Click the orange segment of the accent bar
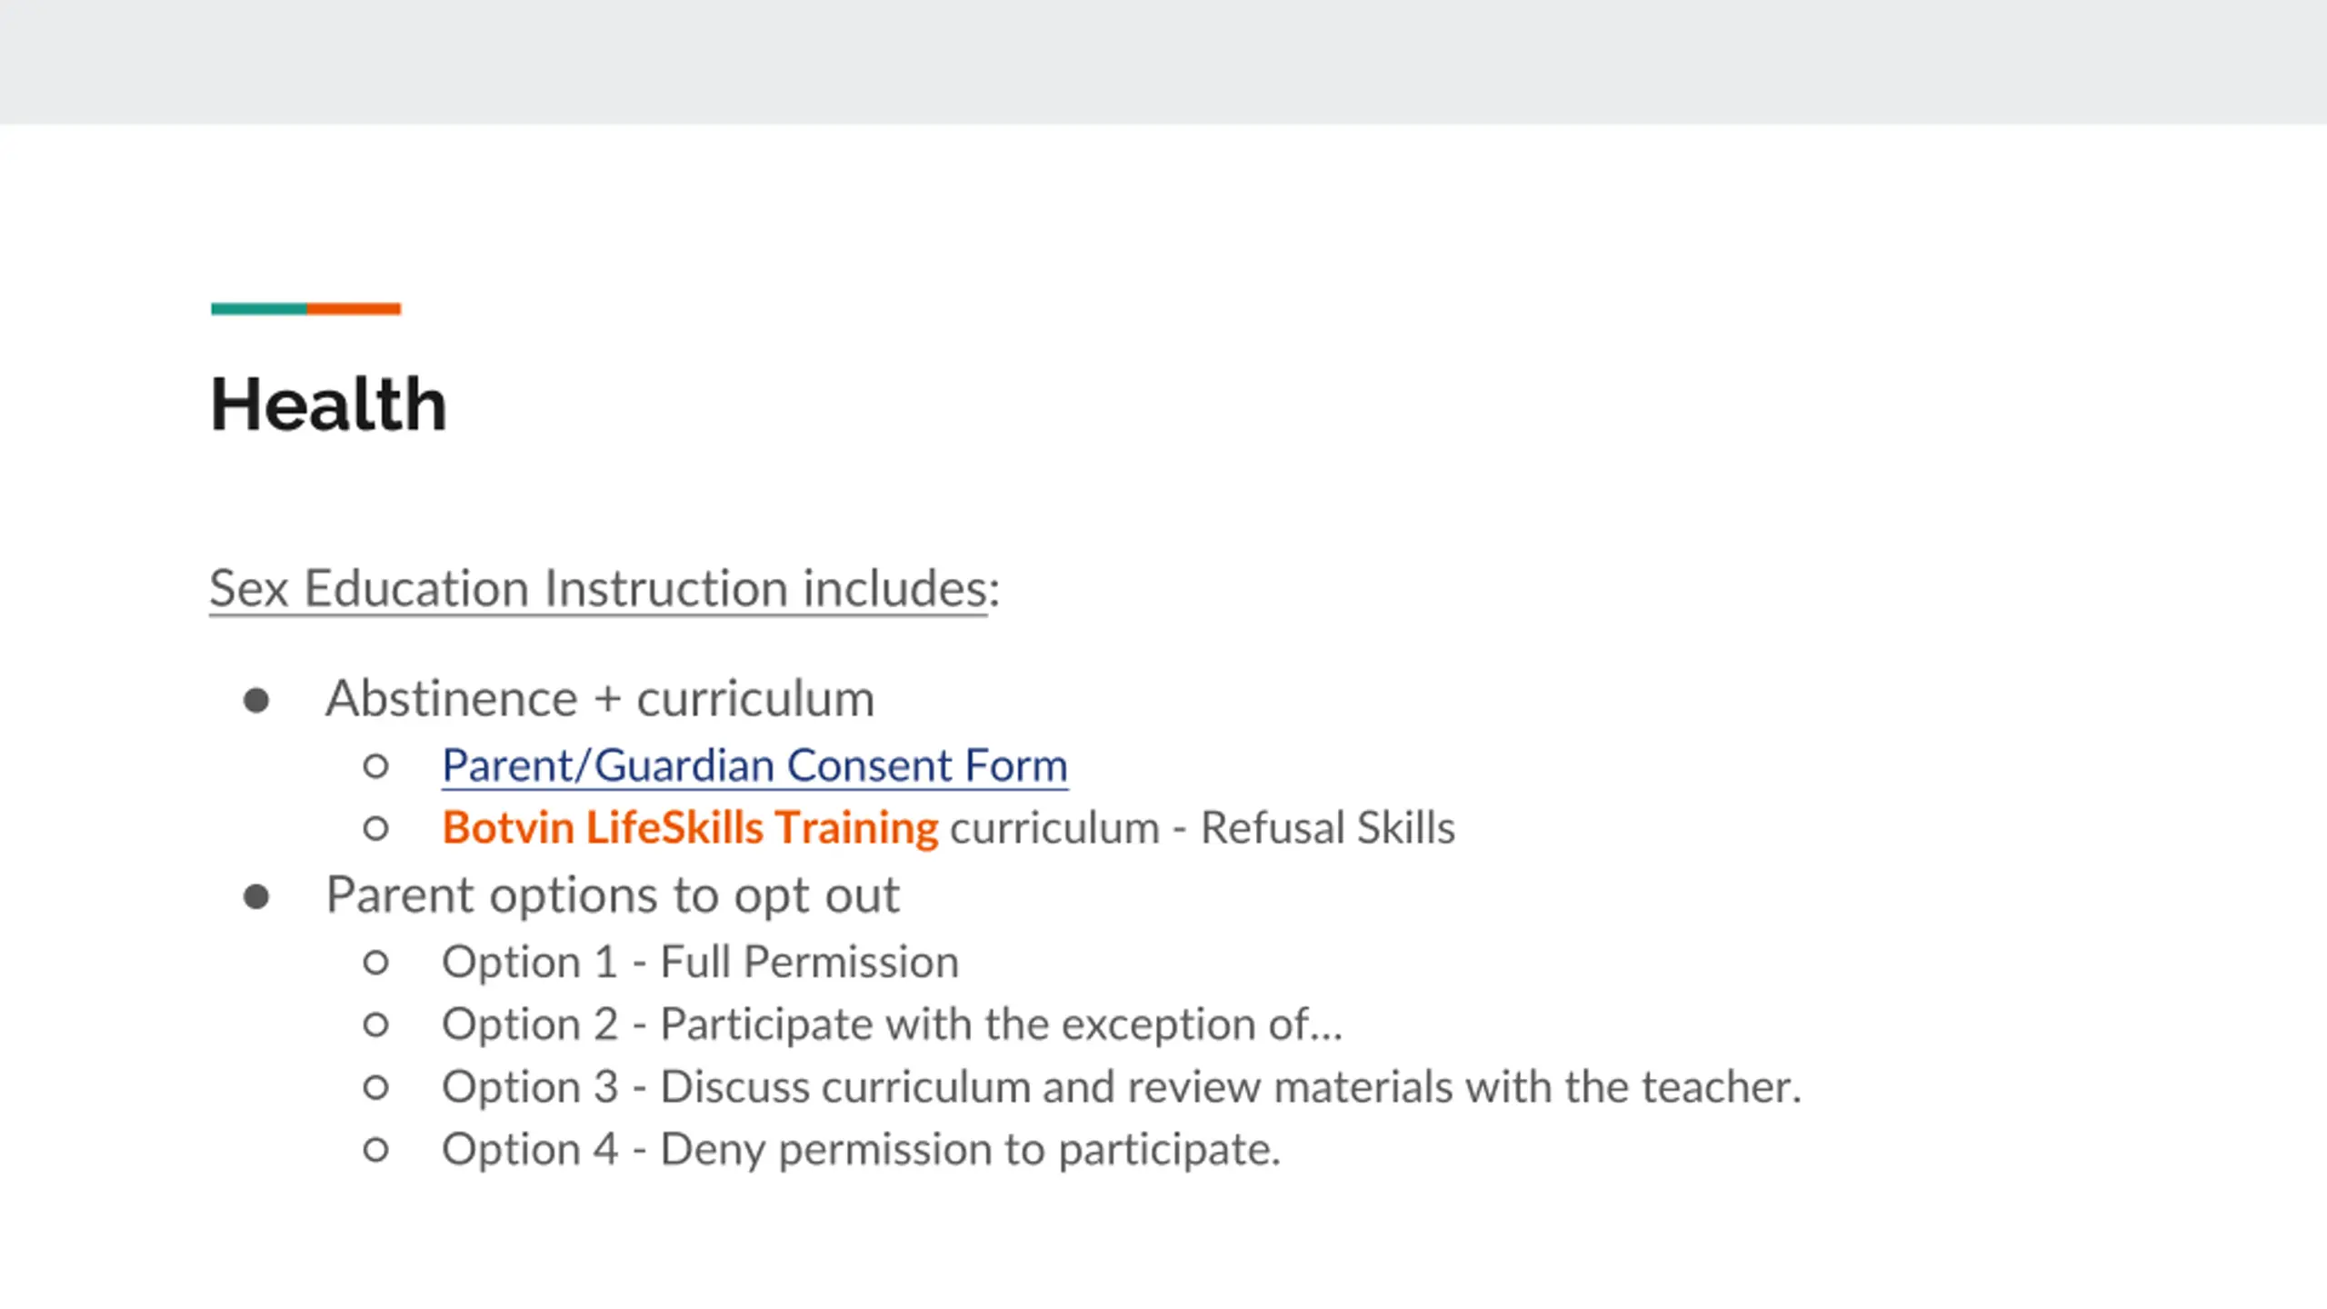This screenshot has height=1309, width=2327. coord(354,309)
